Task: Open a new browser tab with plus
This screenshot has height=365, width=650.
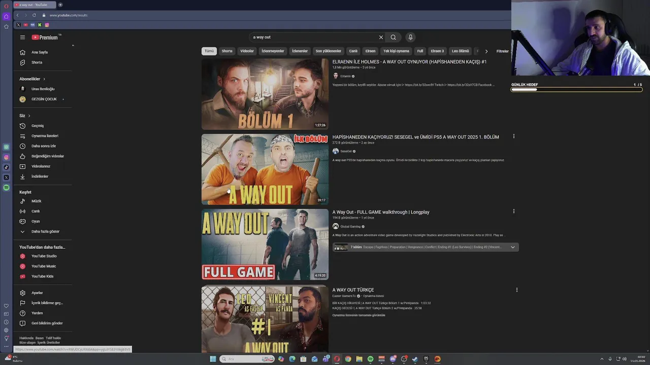Action: pos(60,5)
